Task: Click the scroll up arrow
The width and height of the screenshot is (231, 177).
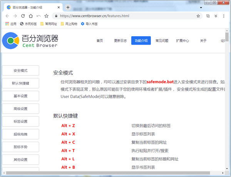Action: [x=227, y=30]
